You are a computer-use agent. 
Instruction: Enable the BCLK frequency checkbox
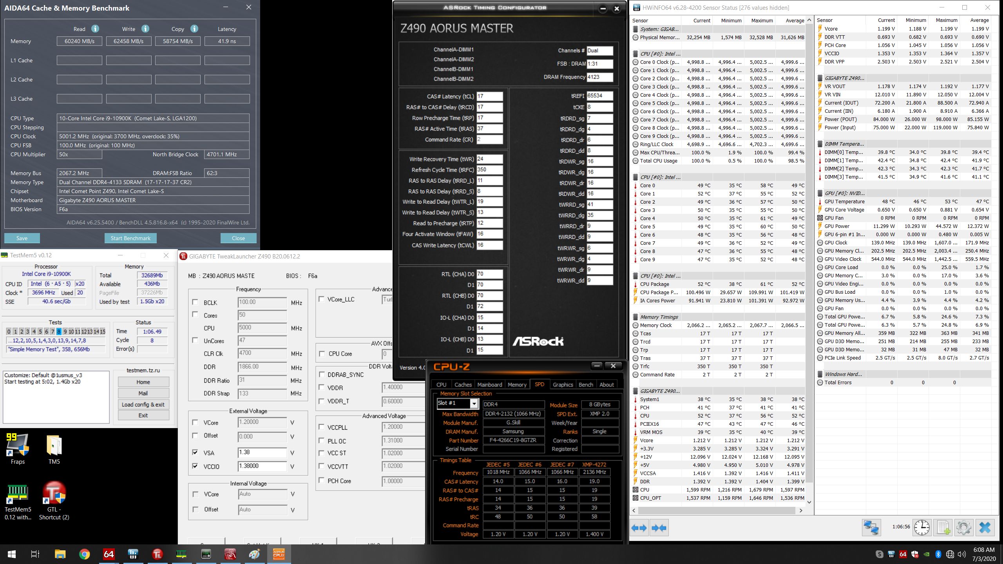195,302
